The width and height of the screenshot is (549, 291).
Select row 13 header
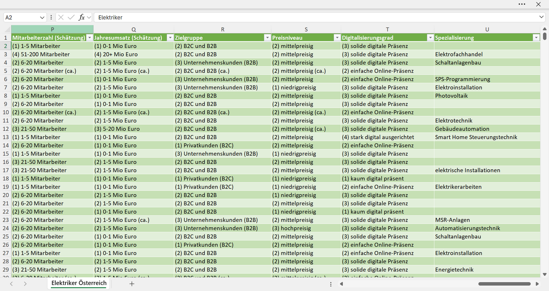(x=6, y=137)
